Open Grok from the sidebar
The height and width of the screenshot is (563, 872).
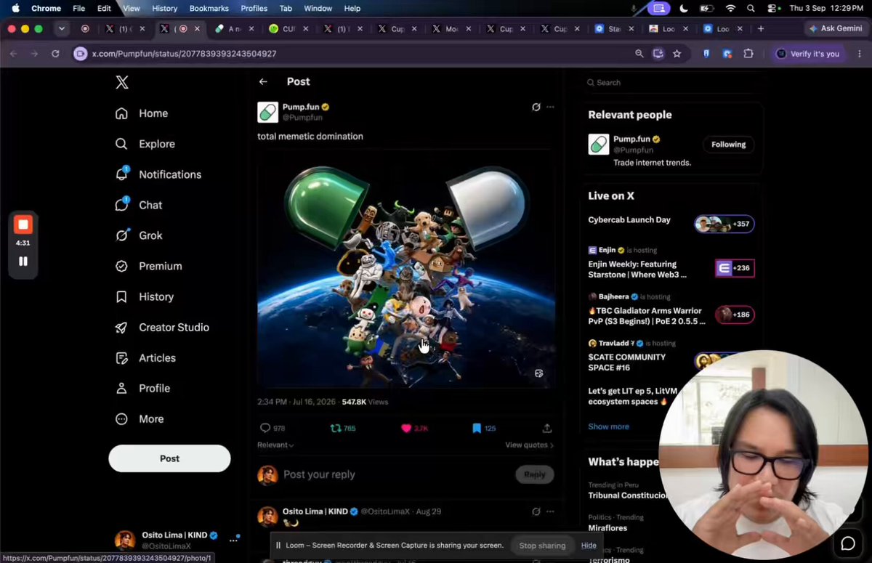tap(138, 235)
